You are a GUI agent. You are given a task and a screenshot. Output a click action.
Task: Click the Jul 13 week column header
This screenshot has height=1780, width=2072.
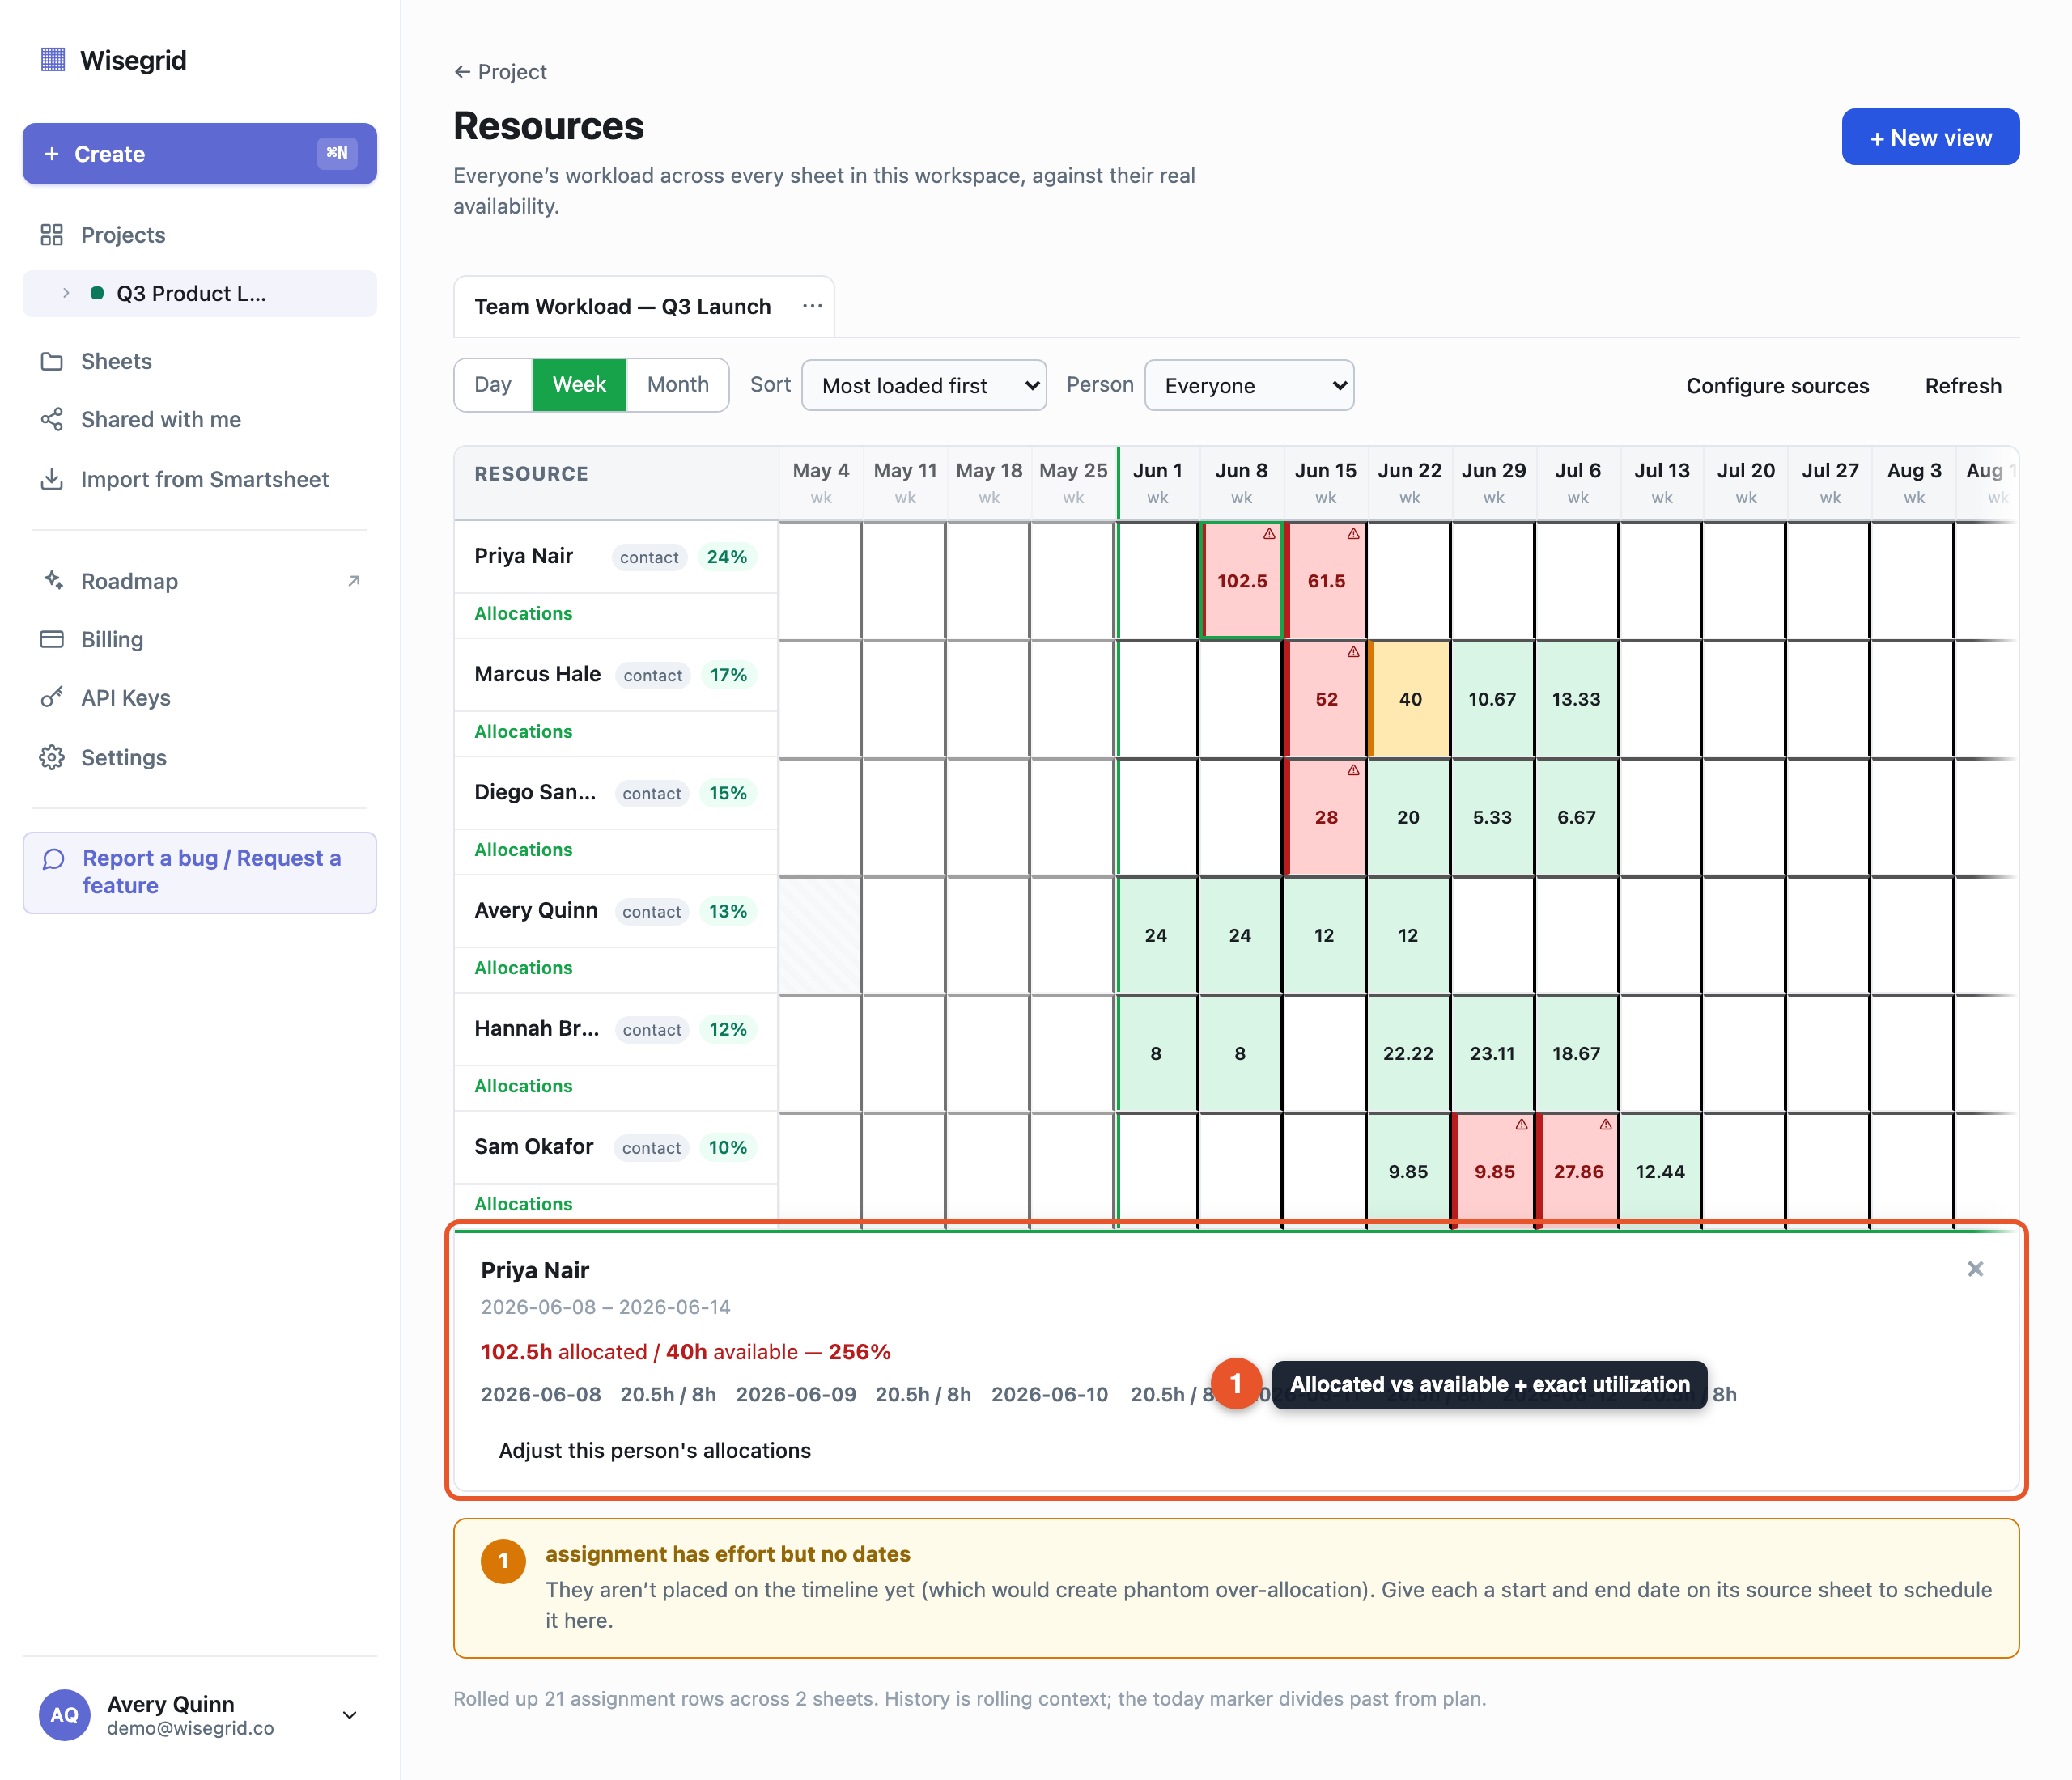[x=1661, y=483]
